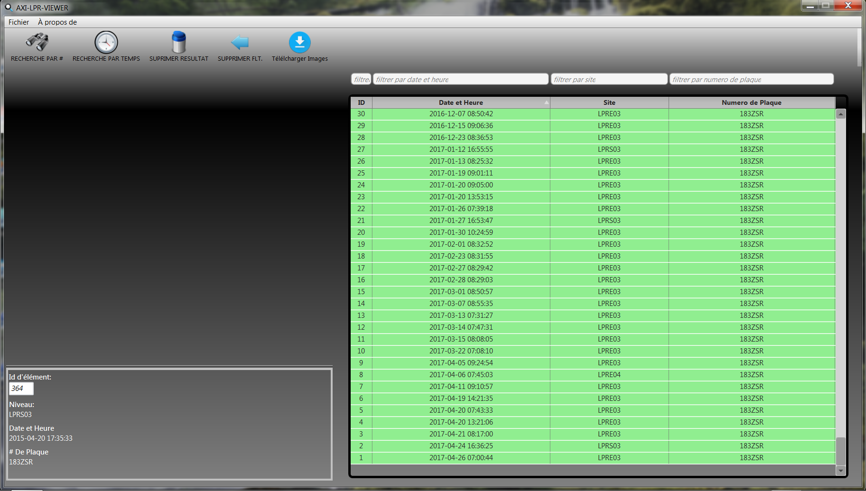
Task: Select date cell 2017-04-20 13:21:06
Action: [x=461, y=422]
